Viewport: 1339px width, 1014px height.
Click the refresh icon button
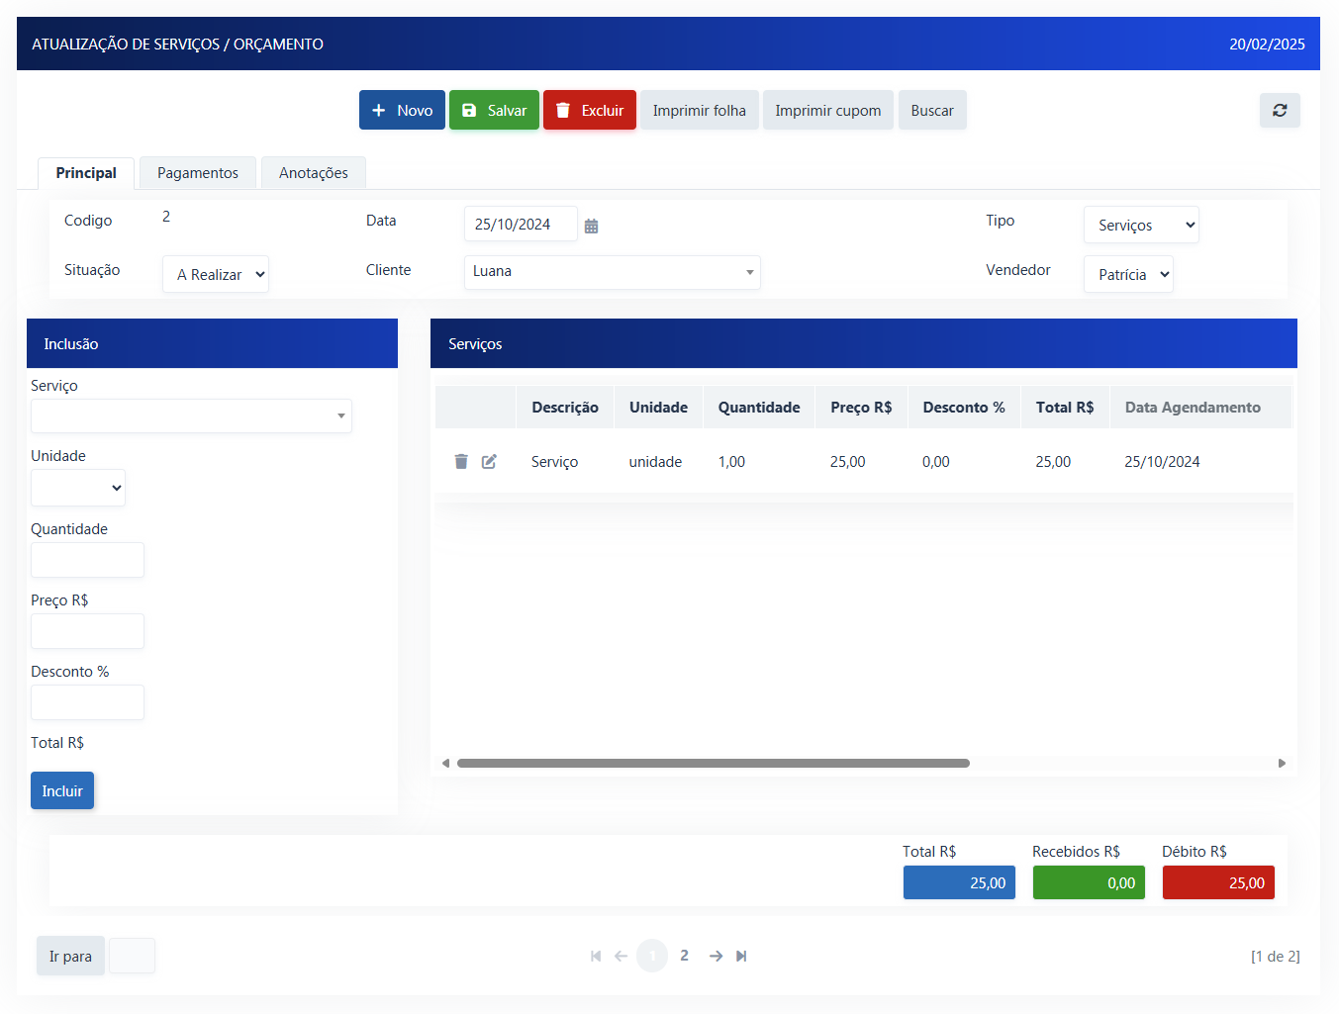[1280, 110]
